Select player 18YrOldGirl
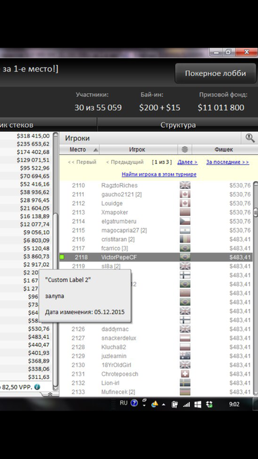Screen dimensions: 258x459 tap(156, 365)
